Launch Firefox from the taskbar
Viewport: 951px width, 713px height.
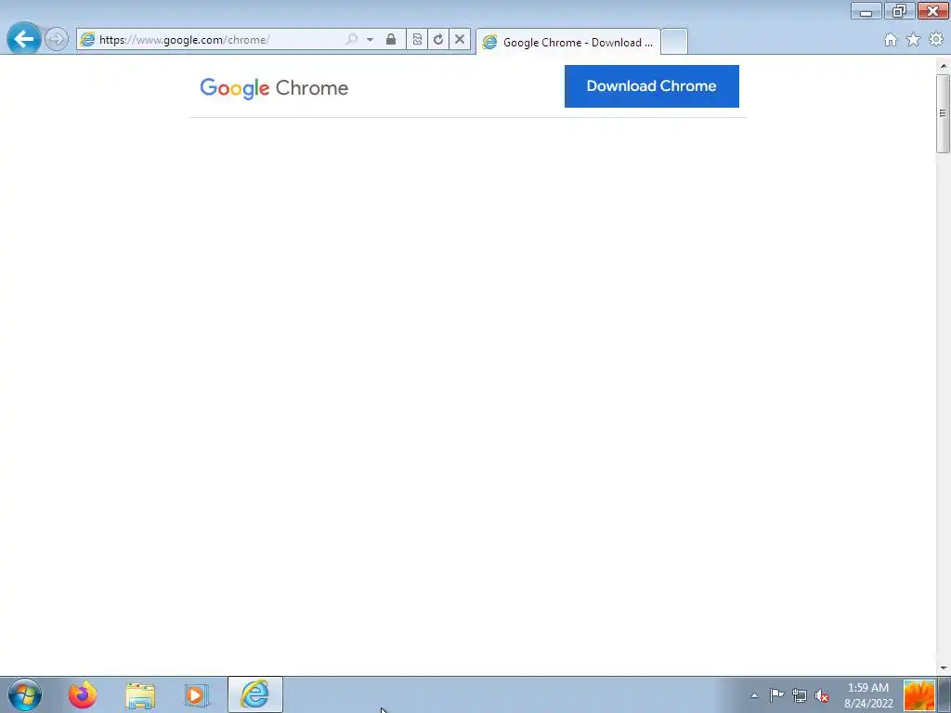[x=83, y=694]
